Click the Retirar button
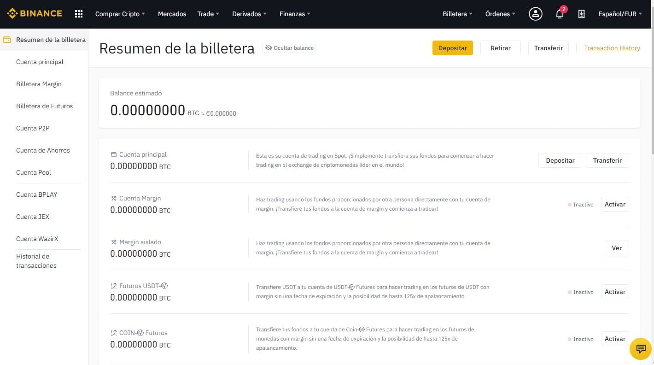The width and height of the screenshot is (654, 365). (x=500, y=48)
